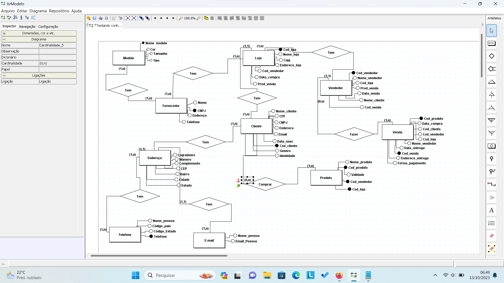Zoom in using the magnifier plus icon
504x283 pixels.
click(x=199, y=18)
